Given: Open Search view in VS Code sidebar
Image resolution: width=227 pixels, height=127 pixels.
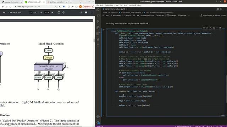Looking at the screenshot, I should pos(98,16).
